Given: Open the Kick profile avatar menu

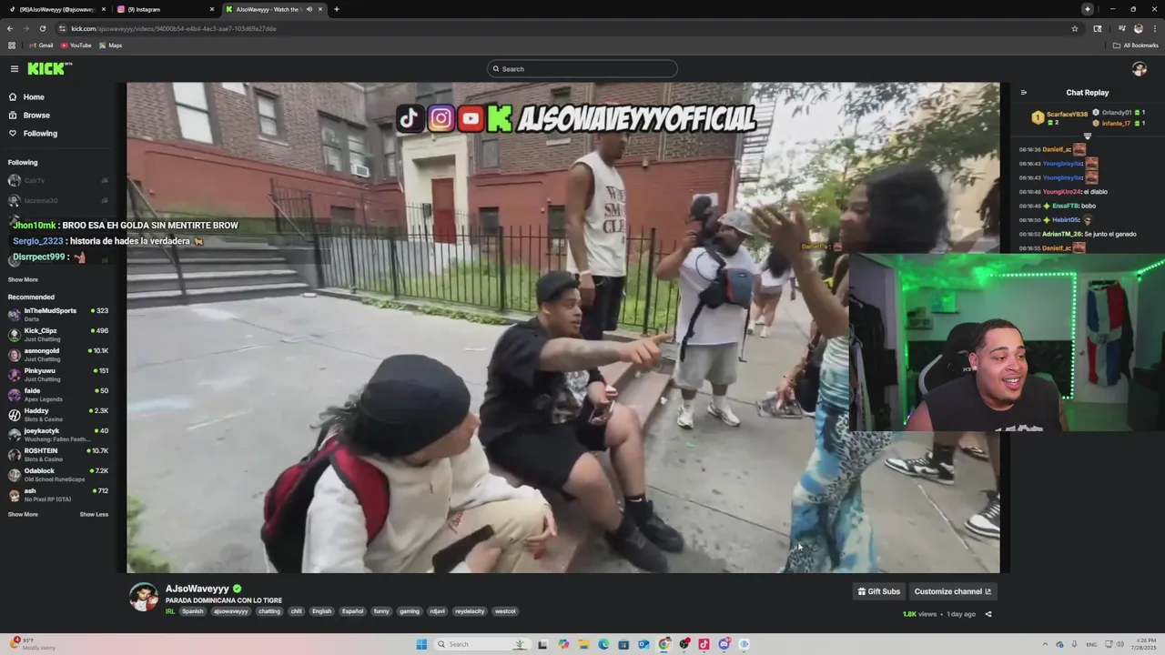Looking at the screenshot, I should [x=1139, y=69].
